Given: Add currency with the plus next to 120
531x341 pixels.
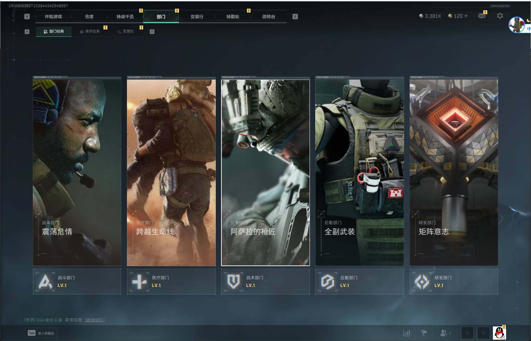Looking at the screenshot, I should coord(466,16).
